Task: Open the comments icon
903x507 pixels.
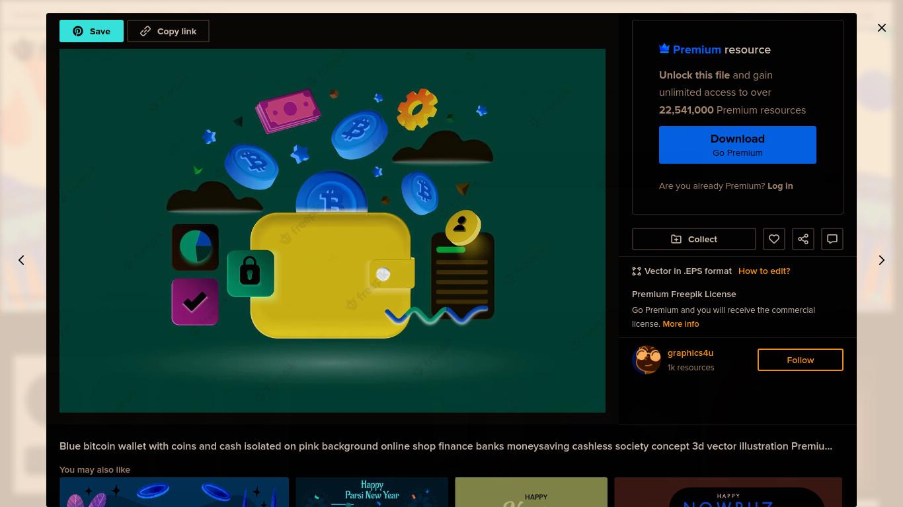Action: click(x=832, y=239)
